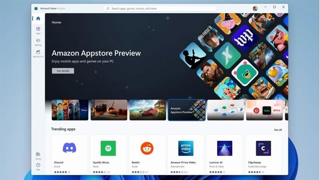Minimize the Microsoft Store window

265,7
